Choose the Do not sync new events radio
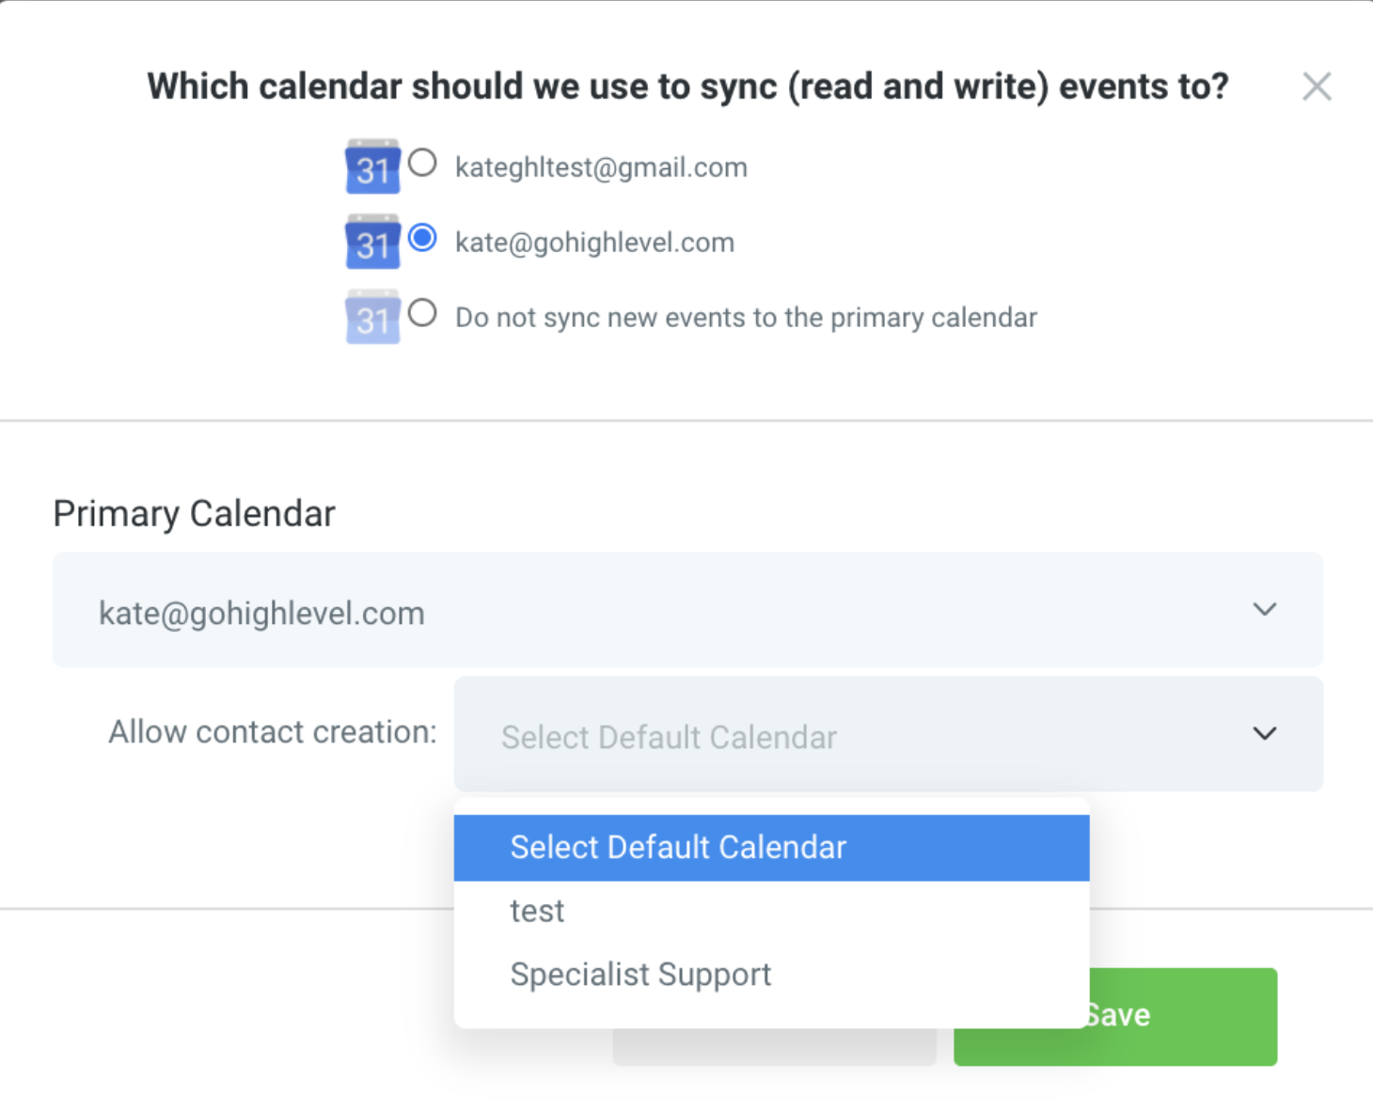 pos(423,313)
